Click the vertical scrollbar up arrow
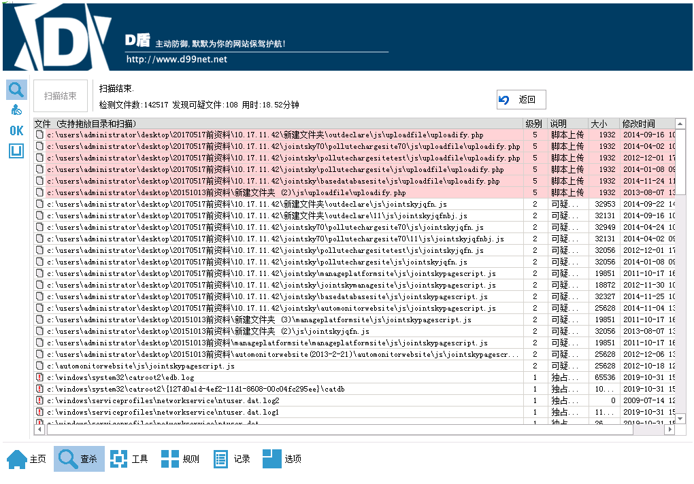Screen dimensions: 694x484 click(x=680, y=124)
